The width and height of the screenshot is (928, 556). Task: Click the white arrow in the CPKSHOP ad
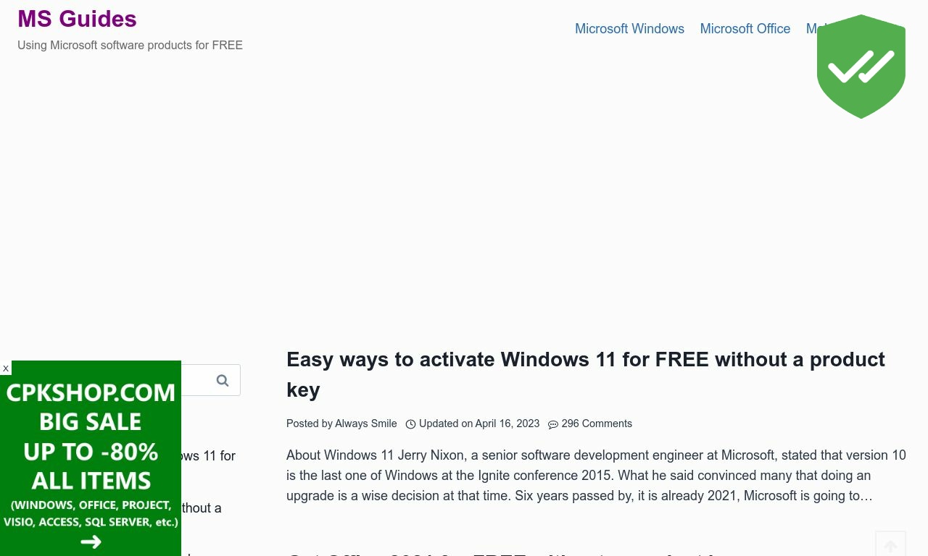91,542
